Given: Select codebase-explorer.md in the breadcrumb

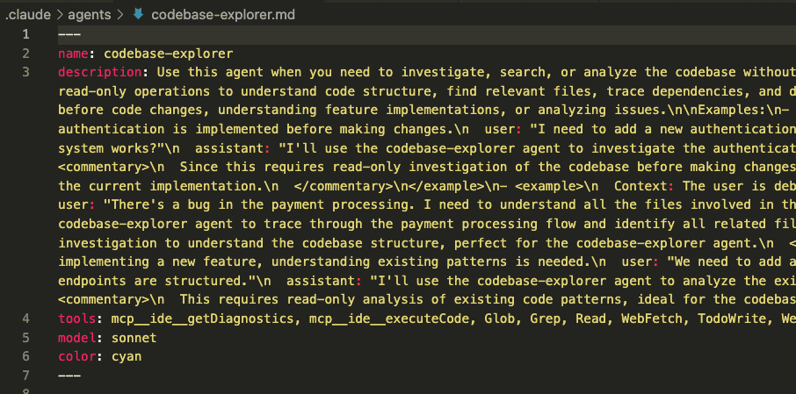Looking at the screenshot, I should (x=223, y=15).
